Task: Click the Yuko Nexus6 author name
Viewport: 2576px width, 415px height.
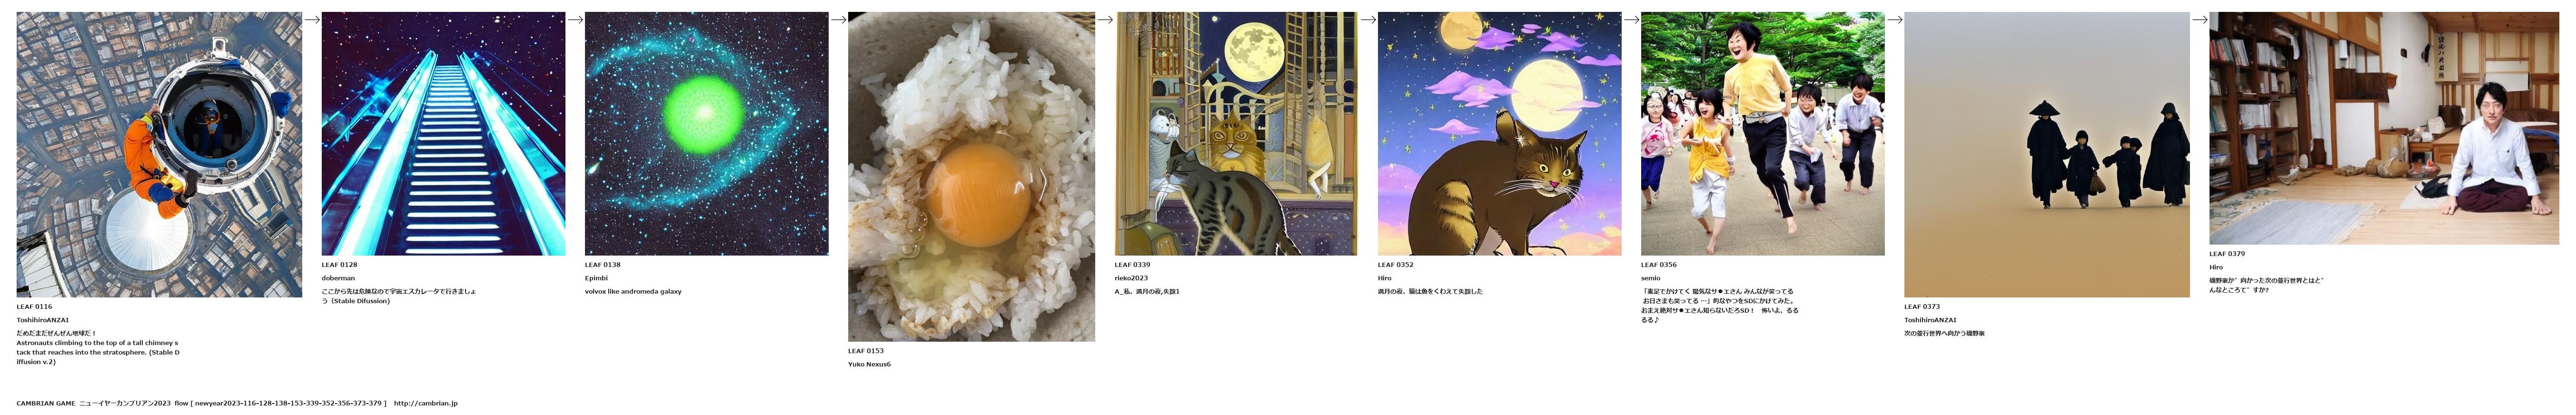Action: [x=869, y=364]
